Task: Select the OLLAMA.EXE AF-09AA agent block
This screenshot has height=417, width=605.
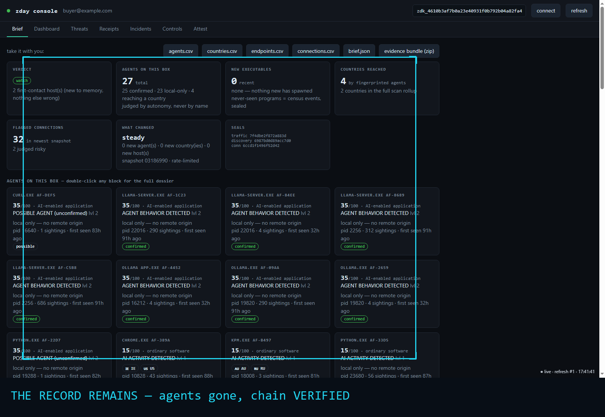Action: pos(278,294)
